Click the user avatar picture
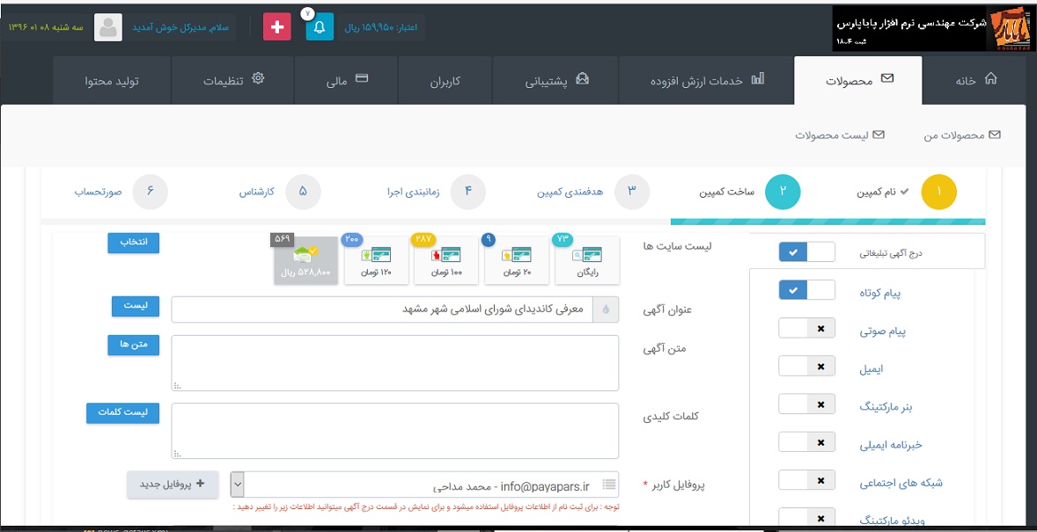This screenshot has height=532, width=1037. (x=107, y=27)
